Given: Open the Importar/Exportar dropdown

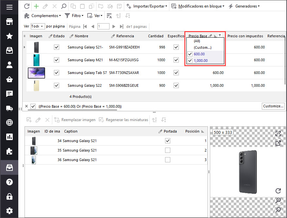Looking at the screenshot, I should (147, 6).
